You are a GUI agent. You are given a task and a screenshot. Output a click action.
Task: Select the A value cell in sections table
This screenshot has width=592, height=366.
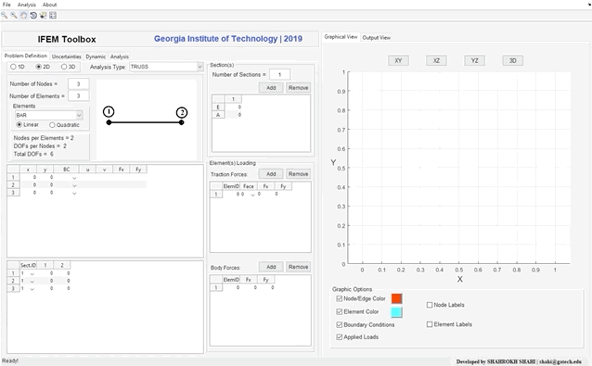pyautogui.click(x=233, y=115)
